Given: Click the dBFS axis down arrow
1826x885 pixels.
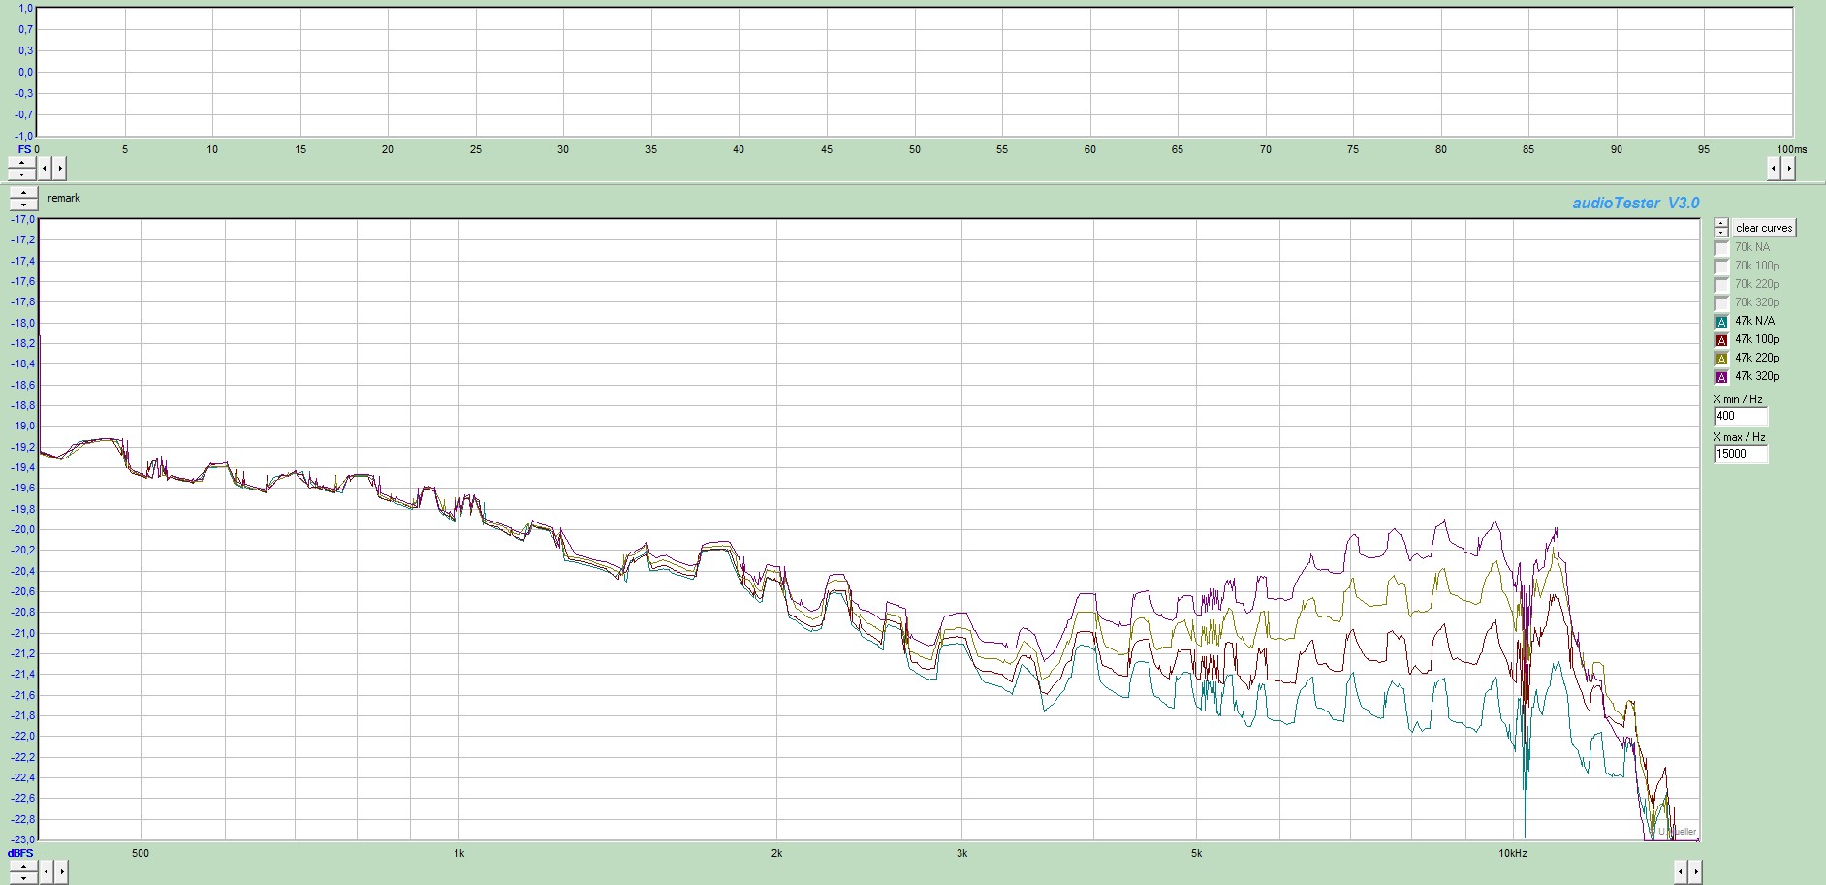Looking at the screenshot, I should (22, 877).
